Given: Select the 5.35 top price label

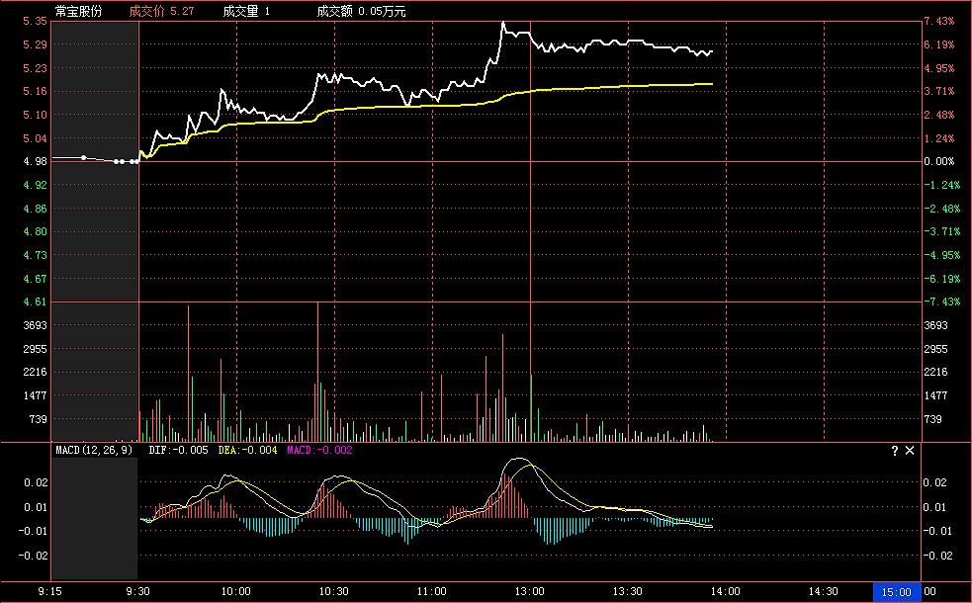Looking at the screenshot, I should click(35, 21).
